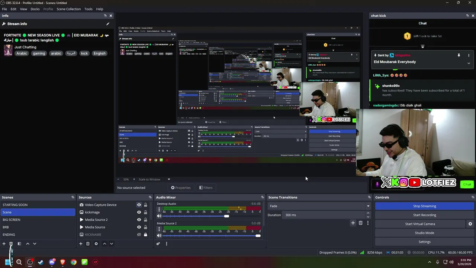The width and height of the screenshot is (476, 268).
Task: Toggle Media Source 2 visibility eye
Action: 139,220
